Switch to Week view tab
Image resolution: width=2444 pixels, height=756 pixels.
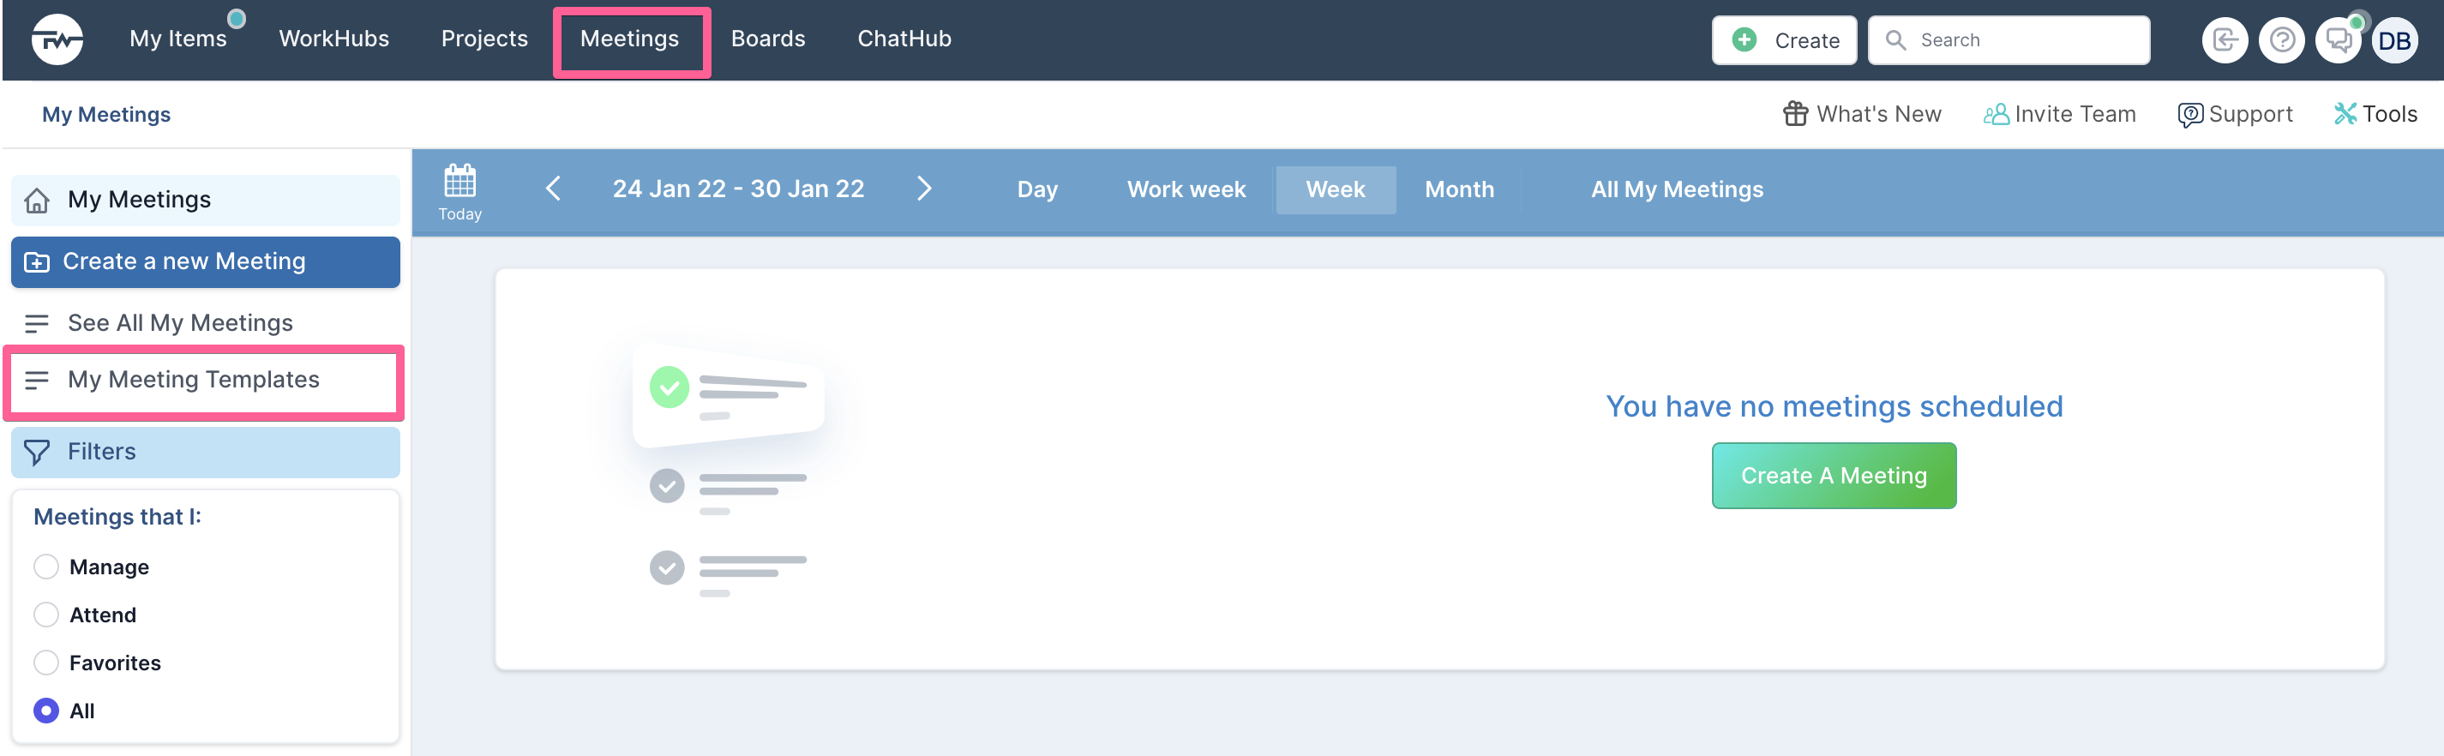point(1335,189)
